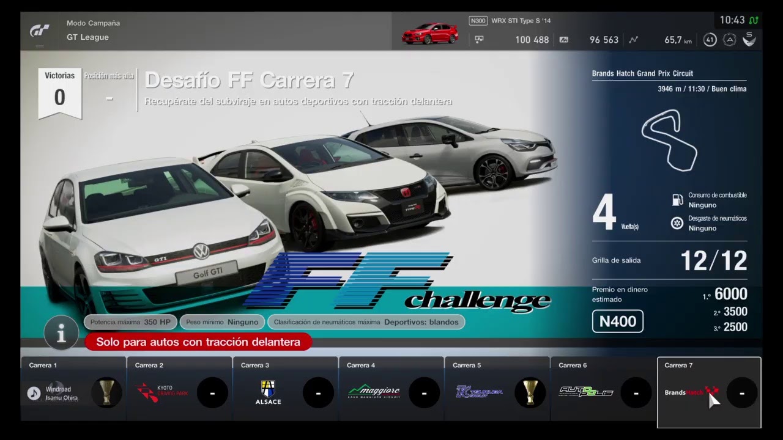Click the driver level 41 badge

[x=710, y=40]
